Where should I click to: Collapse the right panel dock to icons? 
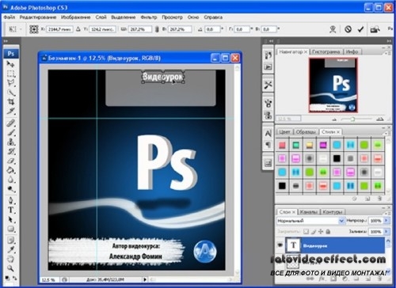(x=389, y=41)
